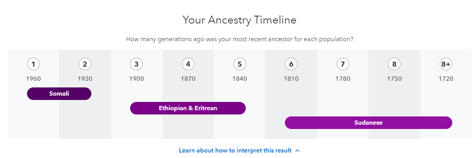
Task: Select the 1870 year label
Action: pos(188,79)
